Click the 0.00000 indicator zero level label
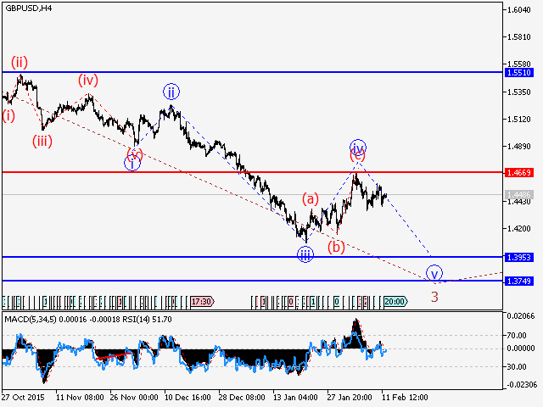Image resolution: width=543 pixels, height=407 pixels. click(521, 348)
